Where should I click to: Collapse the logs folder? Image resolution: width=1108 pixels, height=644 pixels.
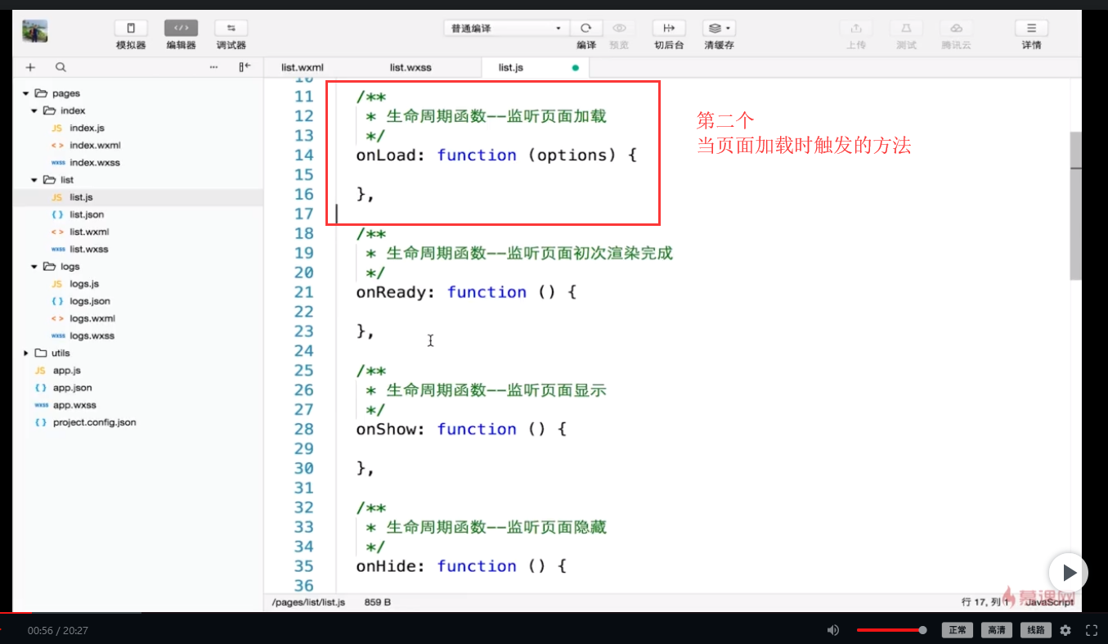pyautogui.click(x=34, y=267)
